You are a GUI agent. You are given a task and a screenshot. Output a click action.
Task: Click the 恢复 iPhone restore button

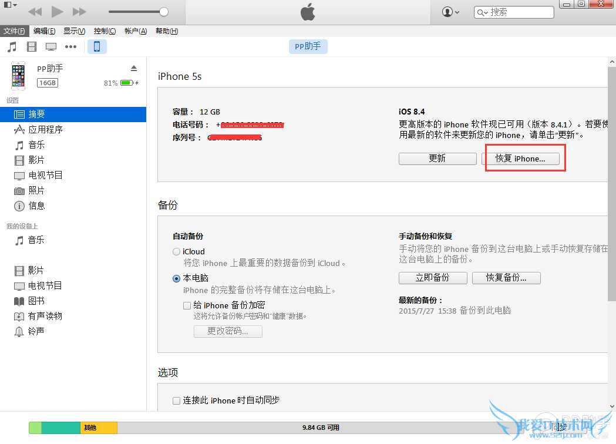point(524,158)
